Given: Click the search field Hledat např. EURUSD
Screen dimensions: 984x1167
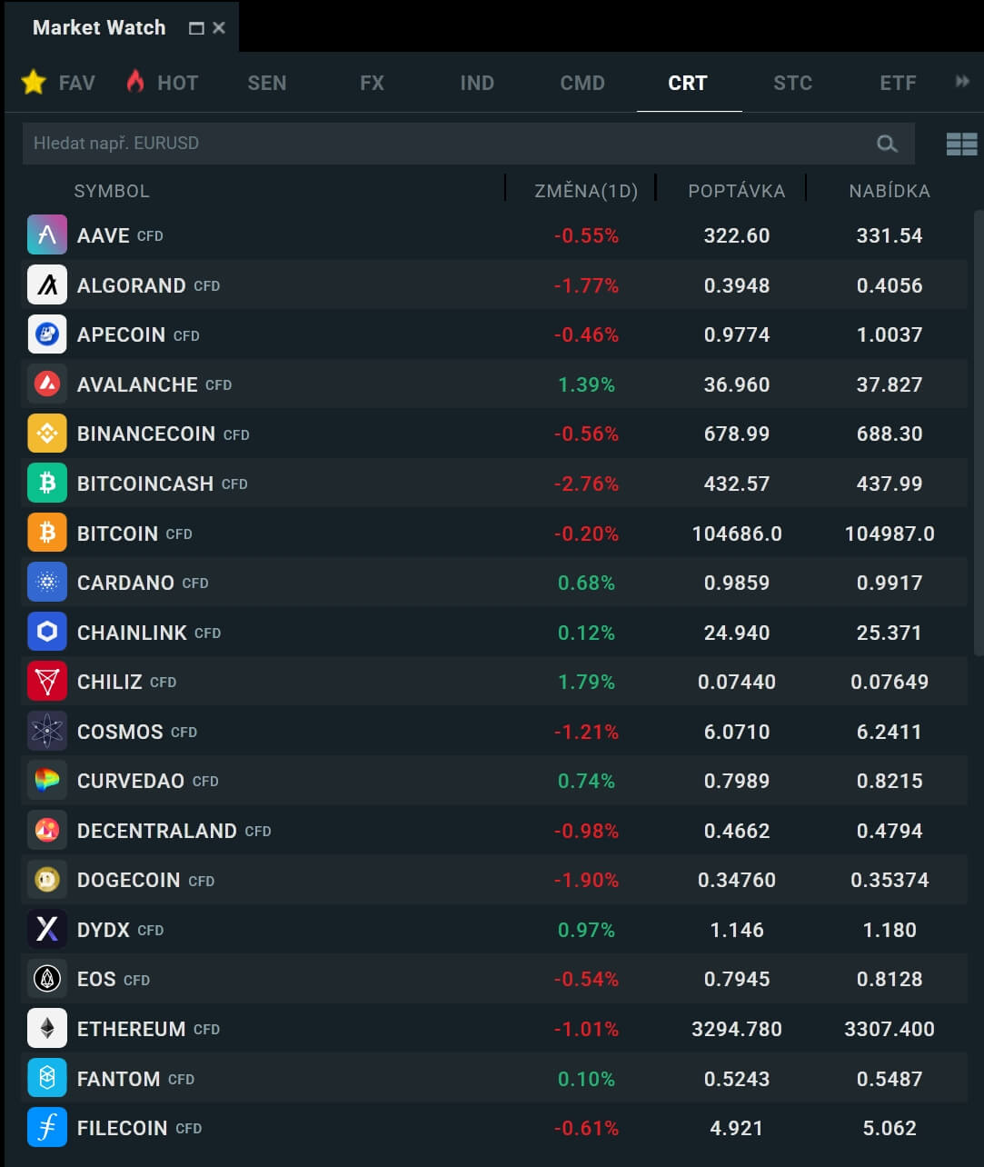Looking at the screenshot, I should pyautogui.click(x=436, y=144).
